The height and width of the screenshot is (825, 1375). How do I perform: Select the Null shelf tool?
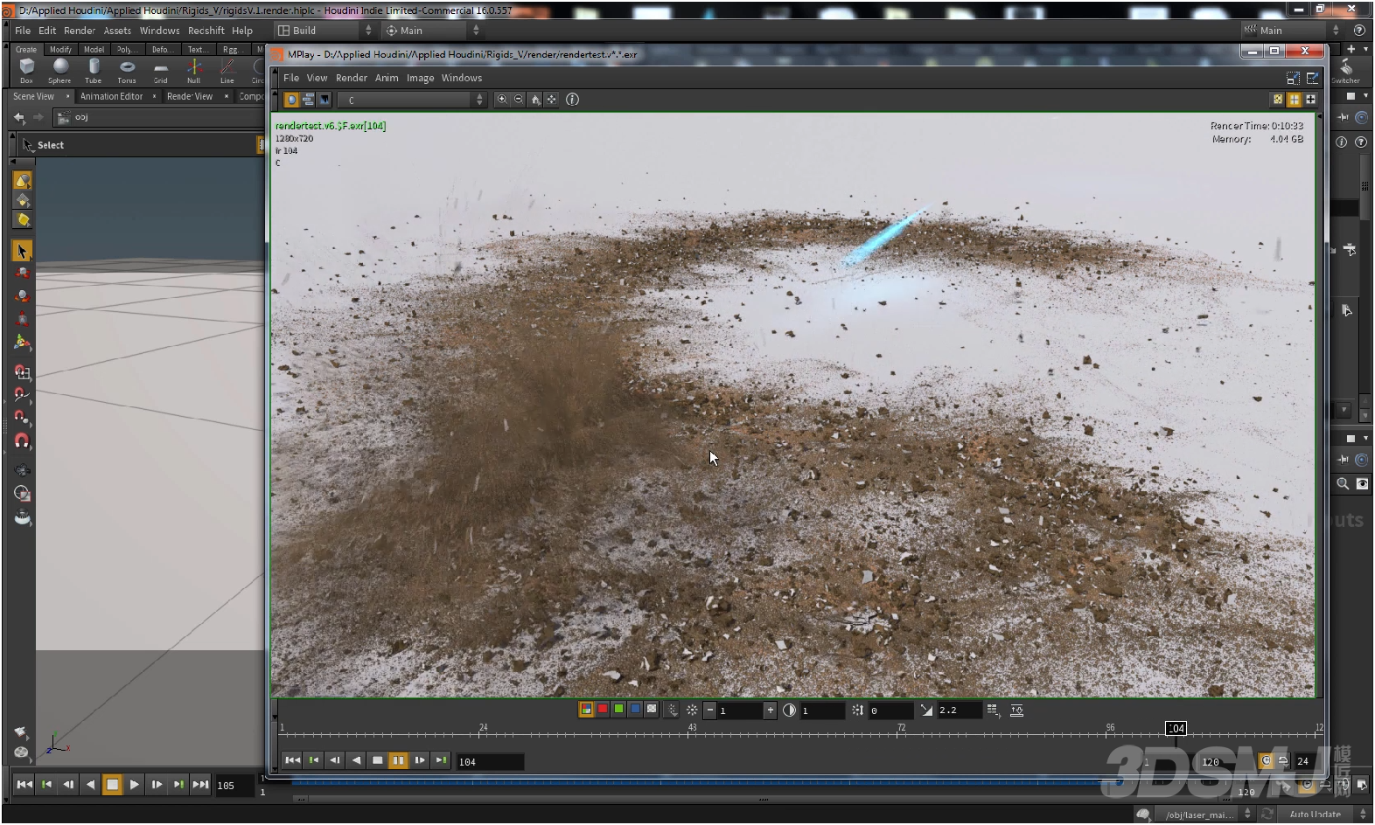pyautogui.click(x=193, y=70)
